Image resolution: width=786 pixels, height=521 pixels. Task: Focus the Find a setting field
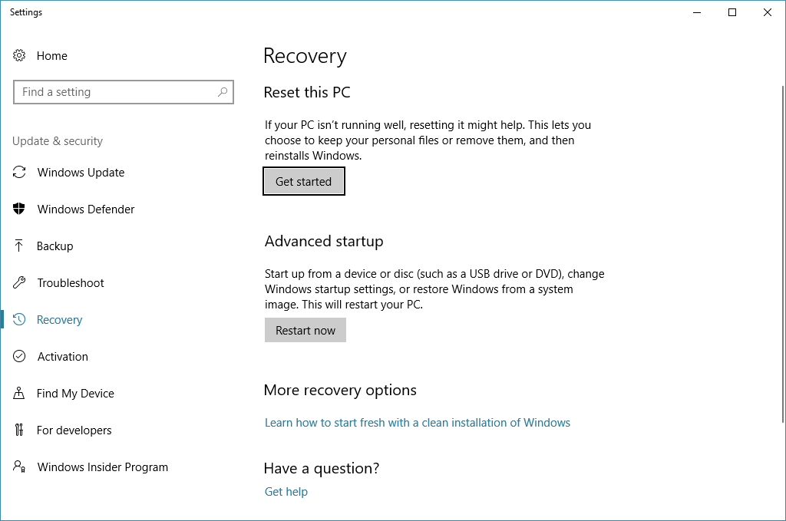[124, 92]
